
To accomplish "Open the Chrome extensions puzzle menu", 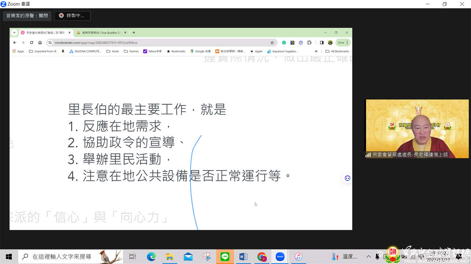I will 309,43.
